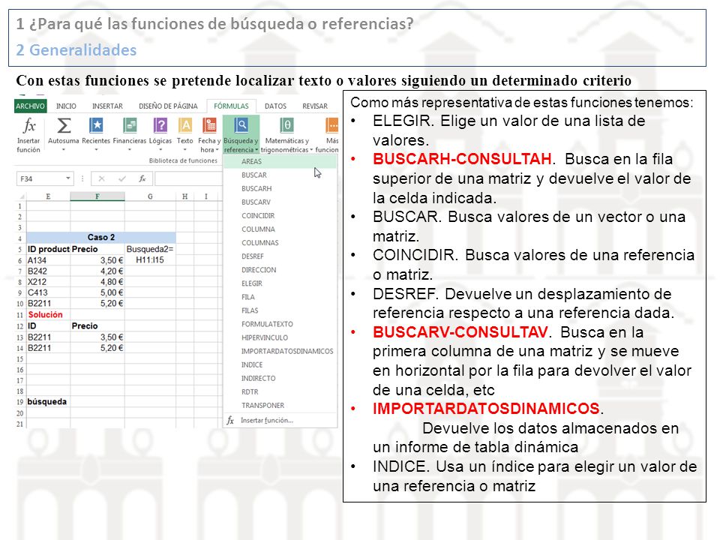
Task: Open the Name Box dropdown arrow
Action: click(x=68, y=178)
